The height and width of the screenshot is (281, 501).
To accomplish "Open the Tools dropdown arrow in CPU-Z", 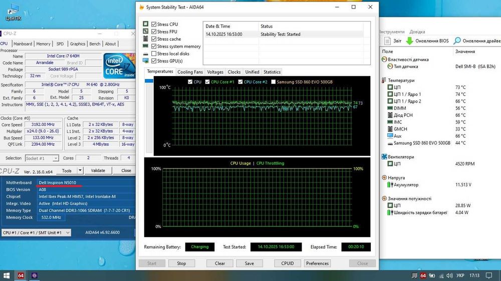I will coord(80,170).
